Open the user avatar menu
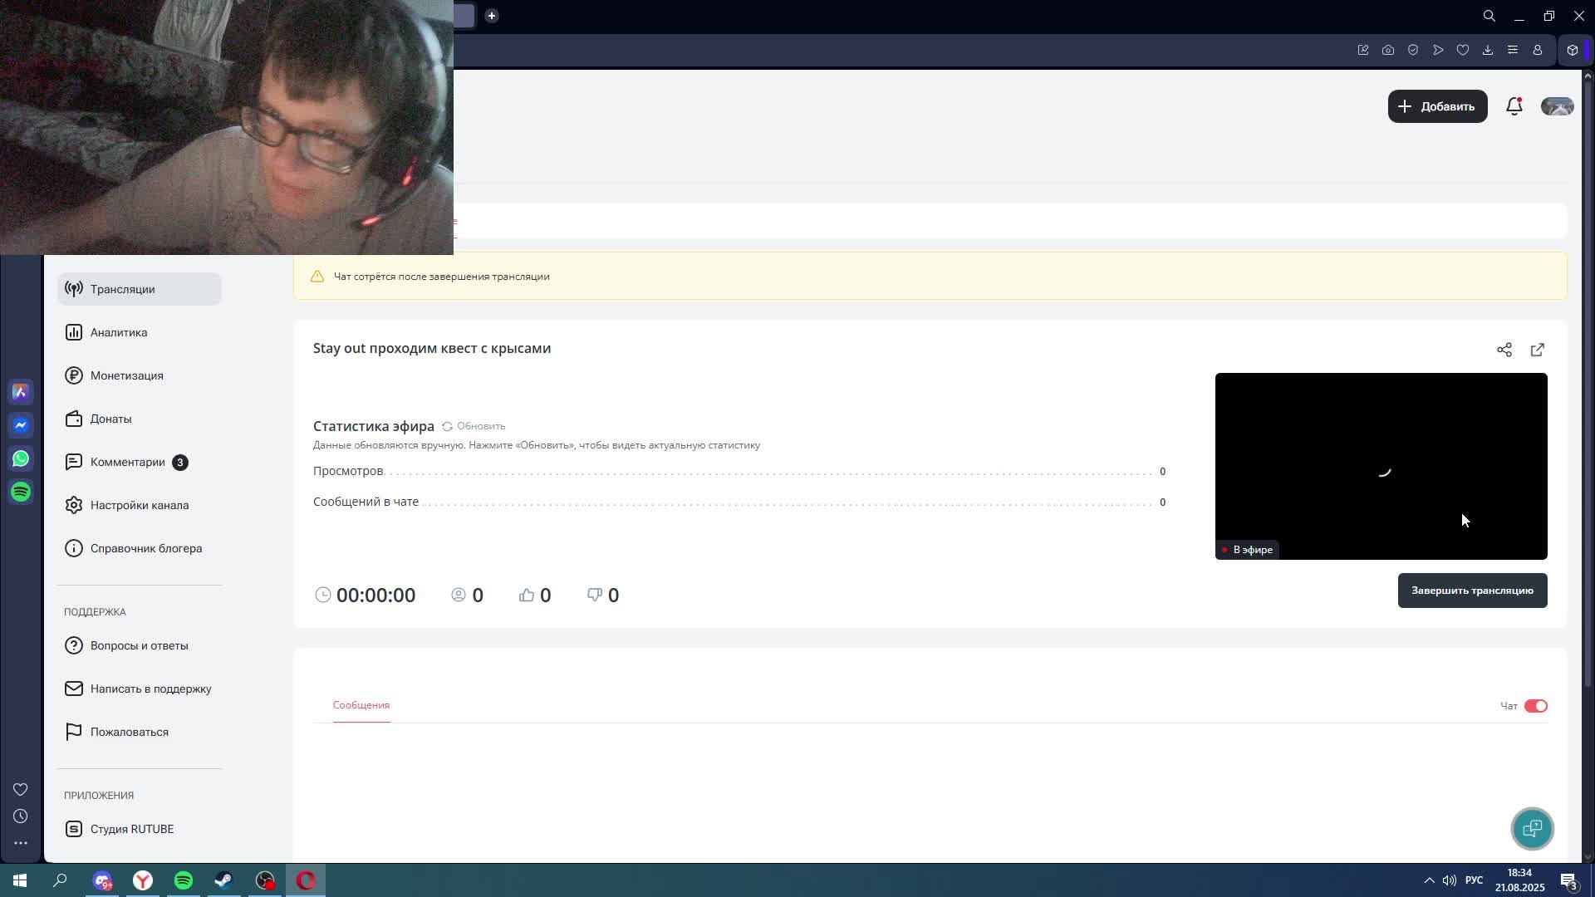 [x=1557, y=106]
